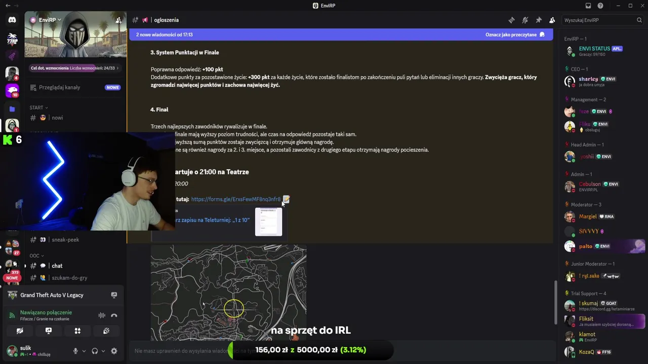Mark new messages as read

515,35
